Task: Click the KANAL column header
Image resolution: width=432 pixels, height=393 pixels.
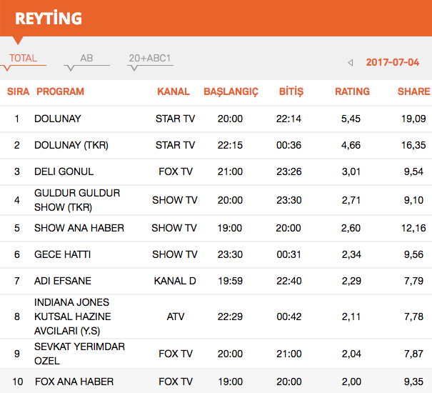Action: (174, 91)
